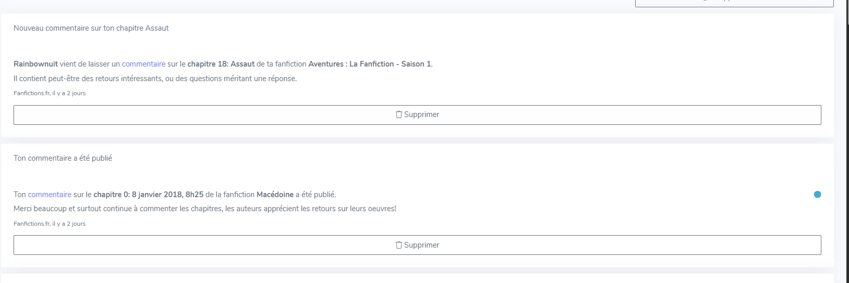The width and height of the screenshot is (849, 283).
Task: Click the Rainbownuit username
Action: coord(35,64)
